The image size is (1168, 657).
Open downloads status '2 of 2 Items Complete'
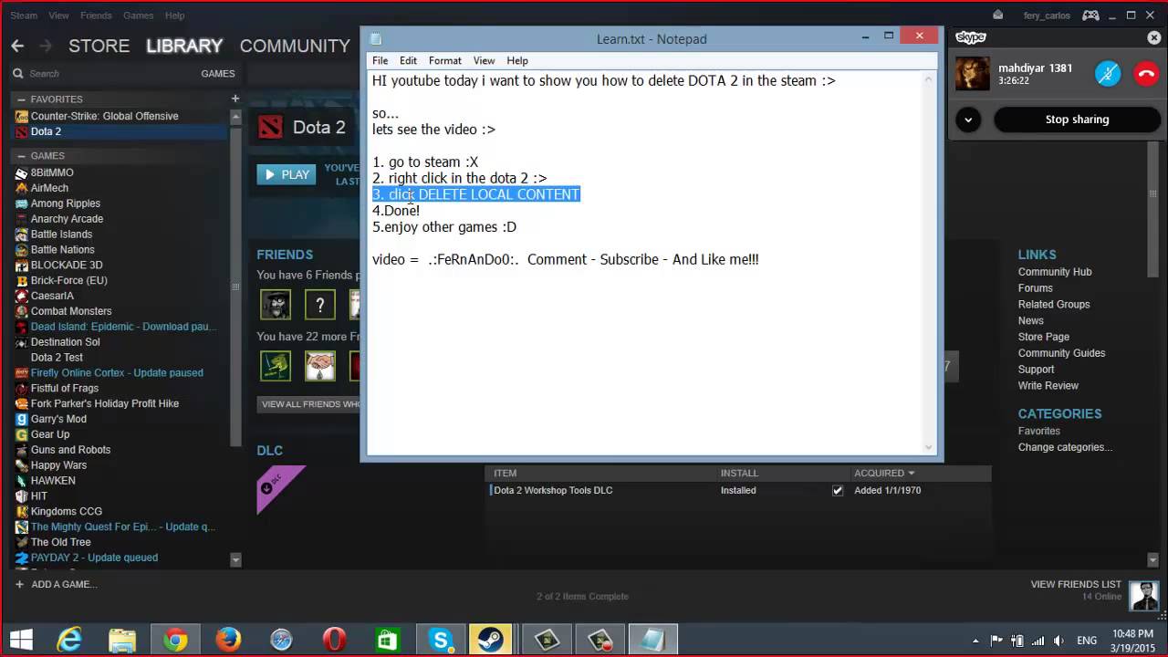(x=582, y=597)
